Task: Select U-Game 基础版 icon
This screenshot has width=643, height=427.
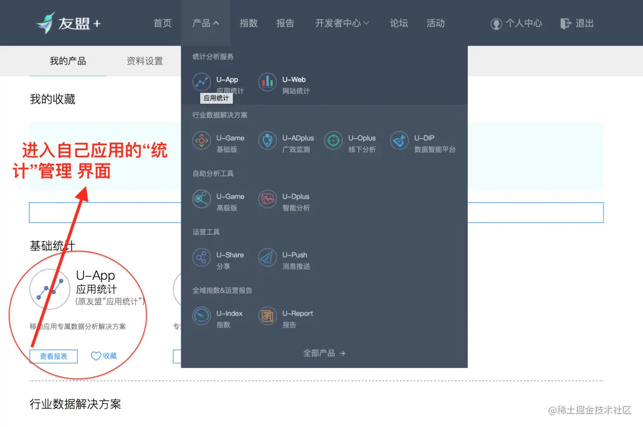Action: point(202,140)
